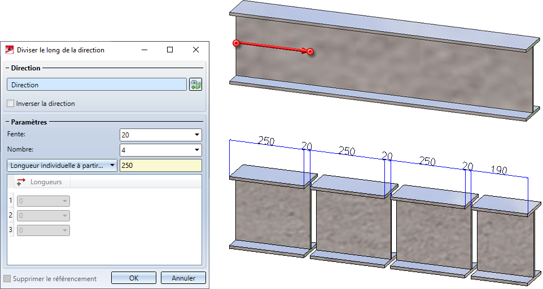Click the red arrow end point on the beam
Screen dimensions: 543x289
(310, 51)
